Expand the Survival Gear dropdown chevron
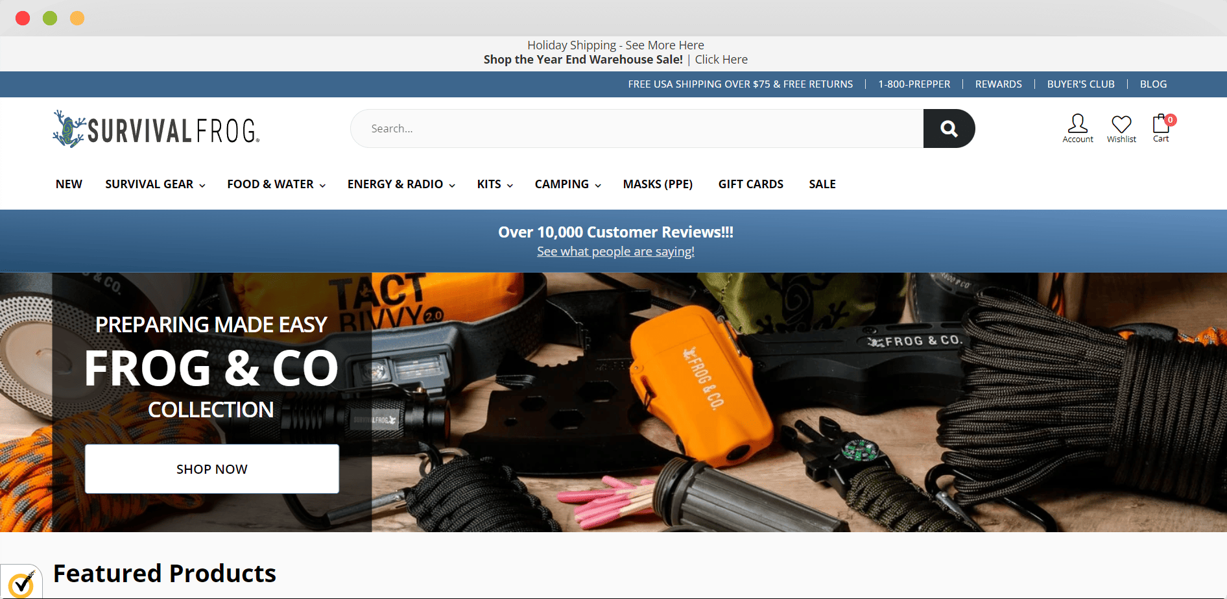This screenshot has width=1227, height=599. coord(202,186)
